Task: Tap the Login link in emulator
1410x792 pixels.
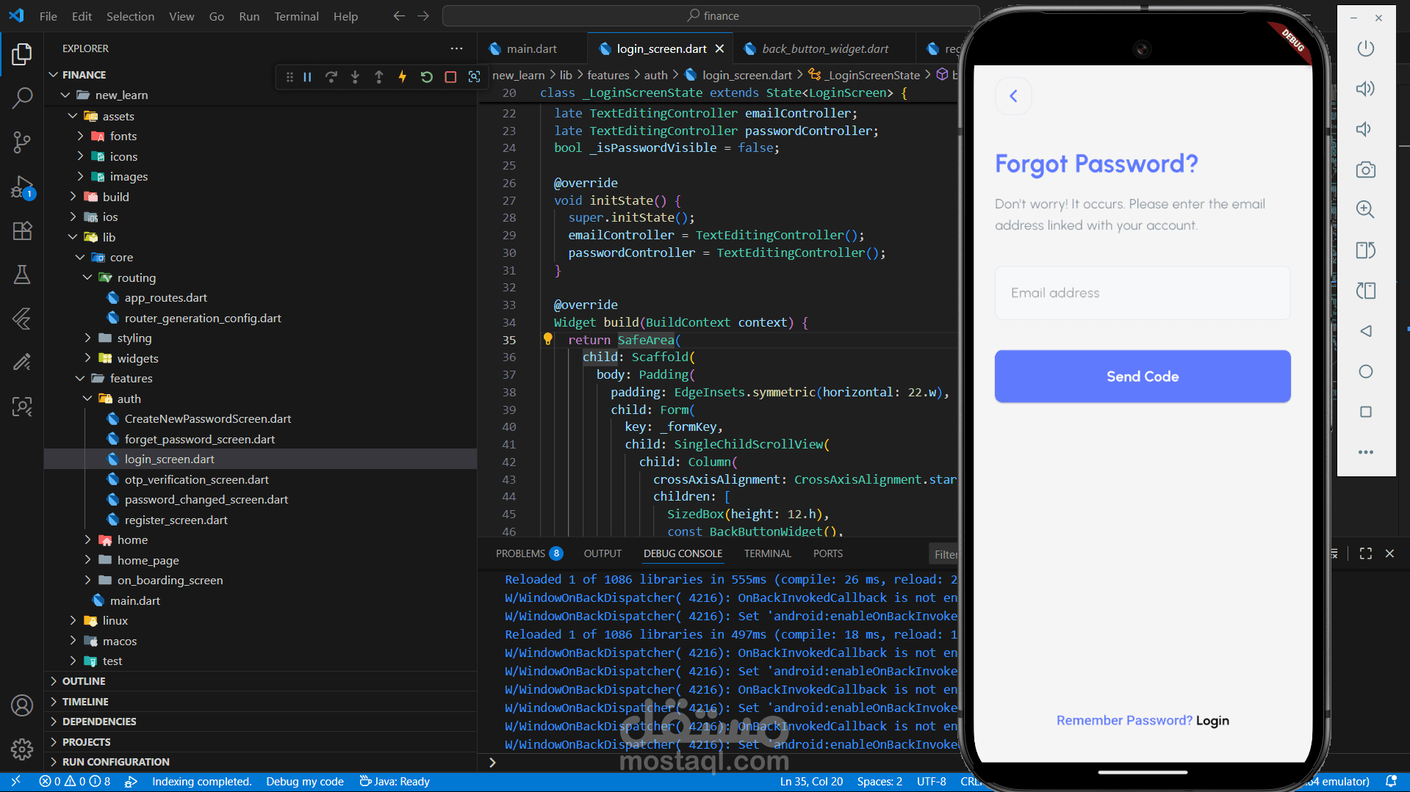Action: point(1212,721)
